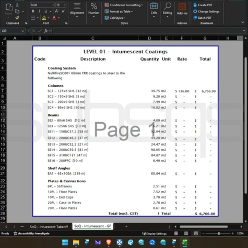This screenshot has height=248, width=248.
Task: Open Format as Table menu
Action: coord(119,11)
